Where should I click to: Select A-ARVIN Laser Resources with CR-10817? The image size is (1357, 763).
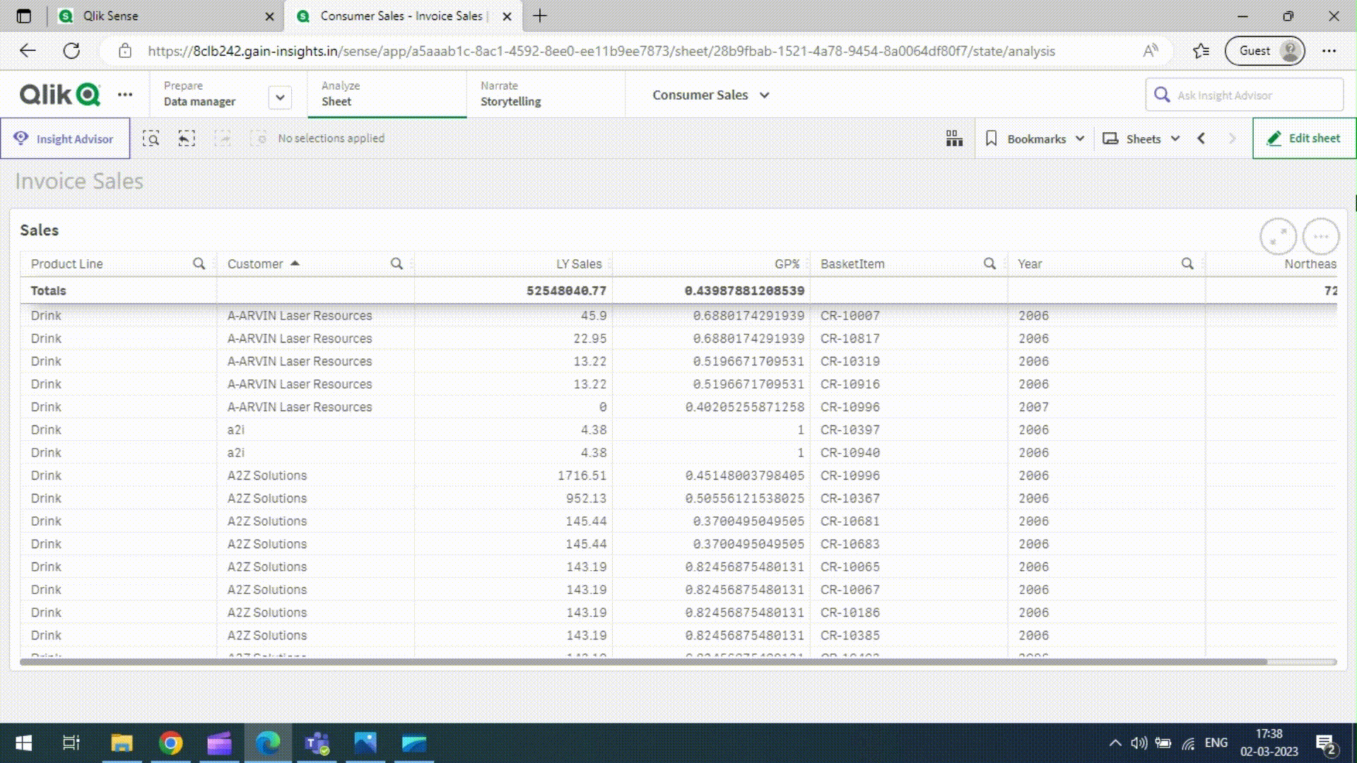pos(315,338)
